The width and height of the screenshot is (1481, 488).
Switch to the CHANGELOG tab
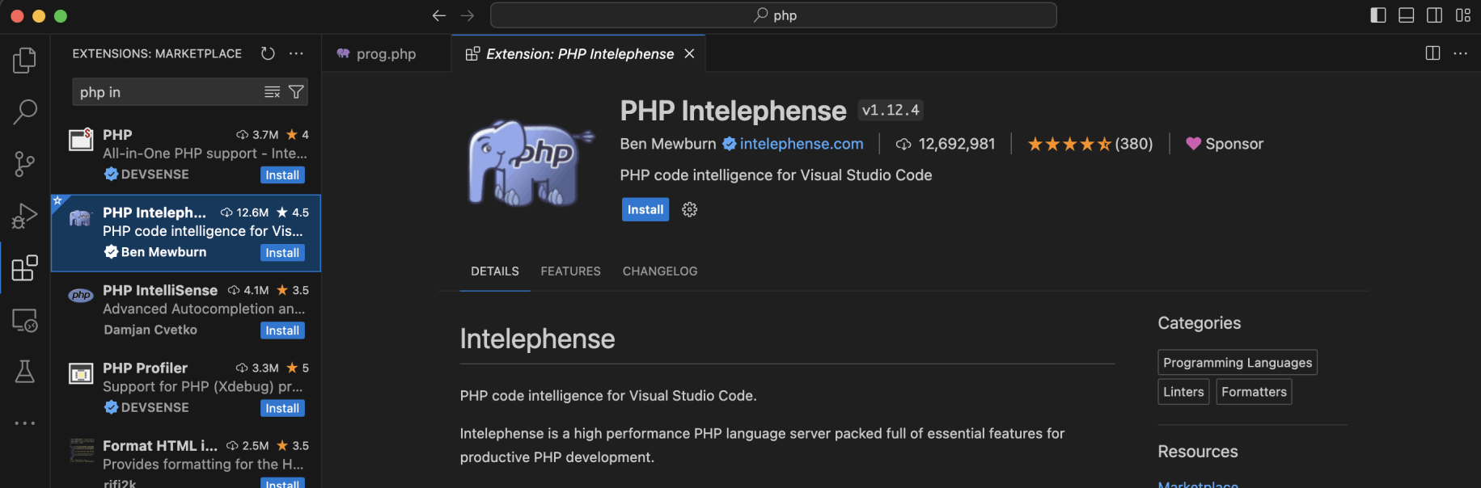pyautogui.click(x=659, y=271)
